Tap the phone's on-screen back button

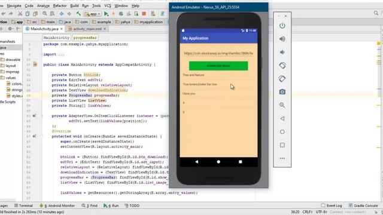[197, 162]
